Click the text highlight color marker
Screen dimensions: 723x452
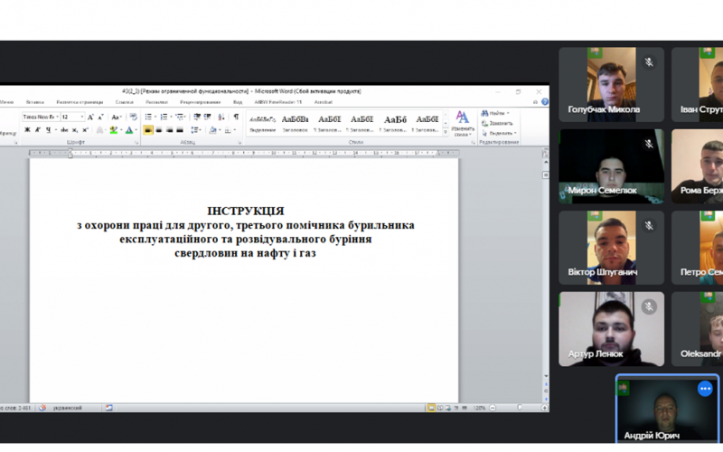[x=114, y=130]
